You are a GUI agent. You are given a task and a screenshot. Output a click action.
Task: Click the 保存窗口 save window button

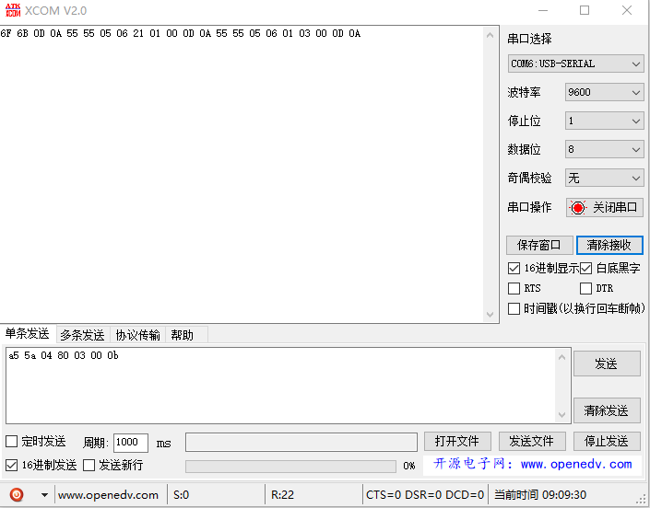click(x=539, y=246)
